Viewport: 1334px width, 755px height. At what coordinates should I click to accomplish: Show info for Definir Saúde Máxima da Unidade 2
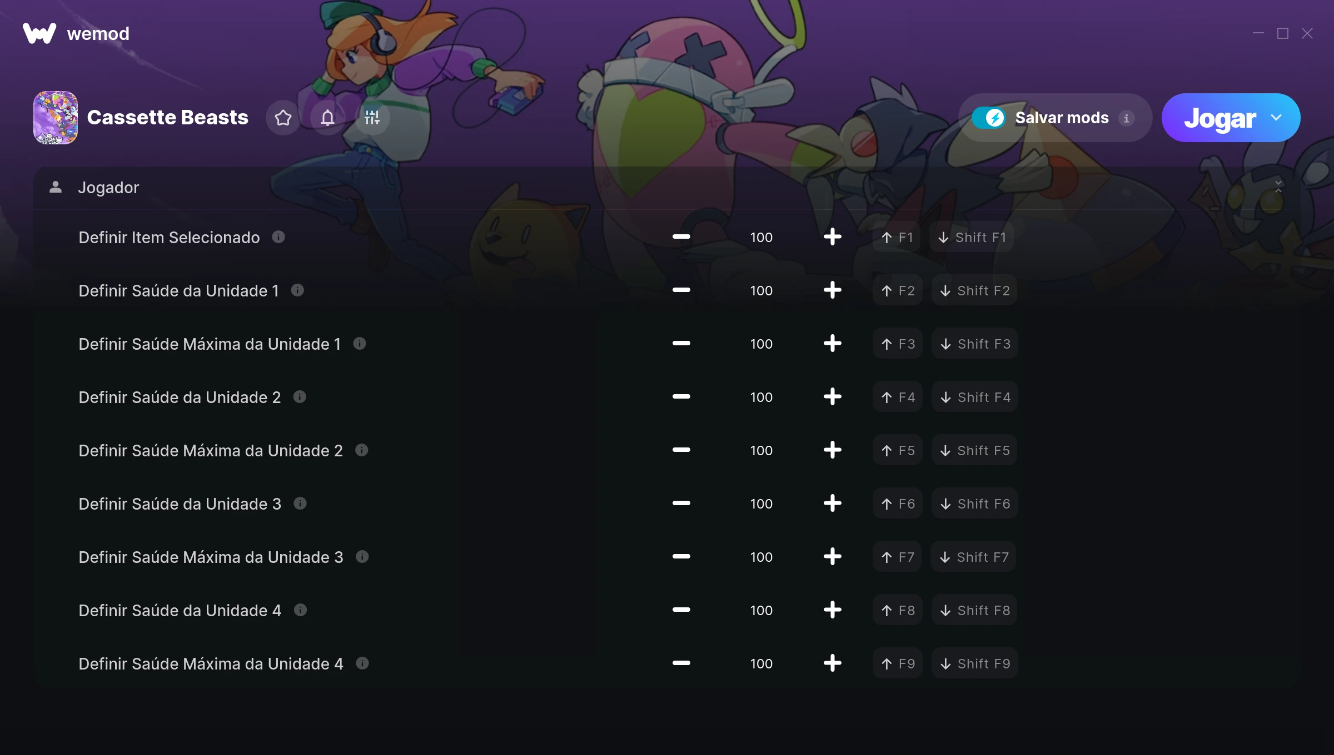pos(362,450)
